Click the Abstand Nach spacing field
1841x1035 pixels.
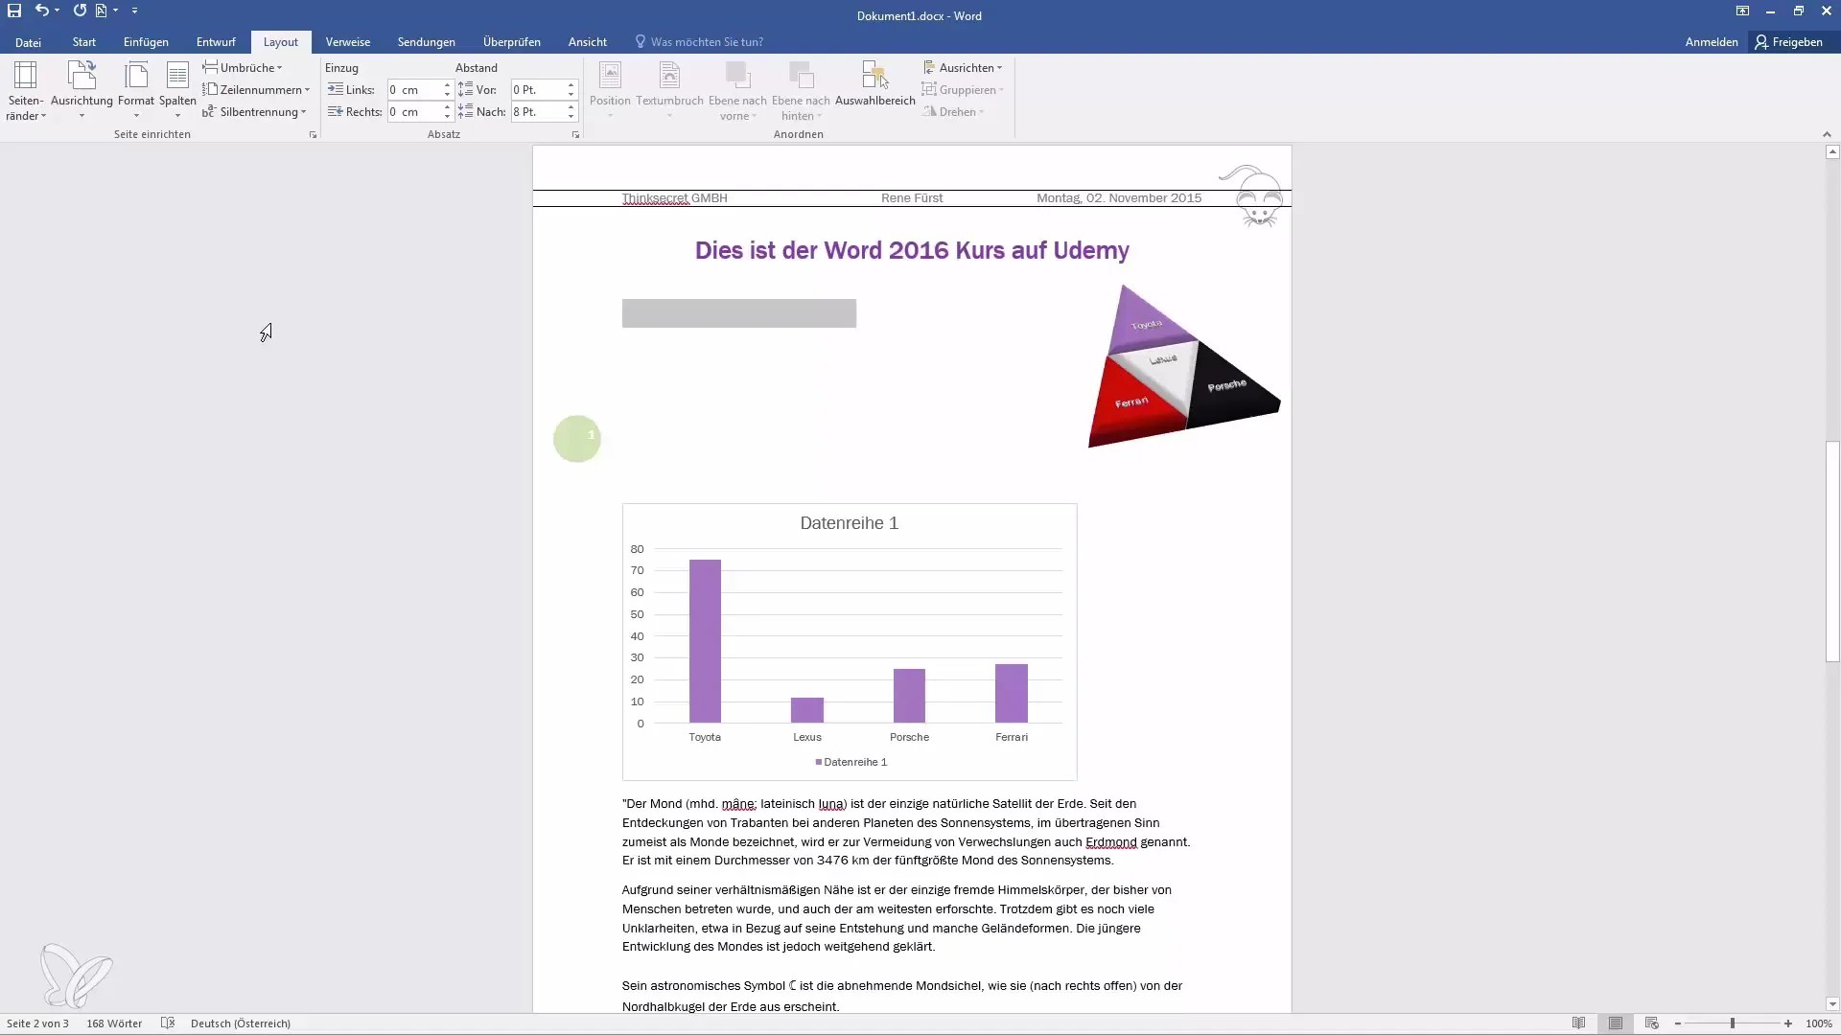538,112
